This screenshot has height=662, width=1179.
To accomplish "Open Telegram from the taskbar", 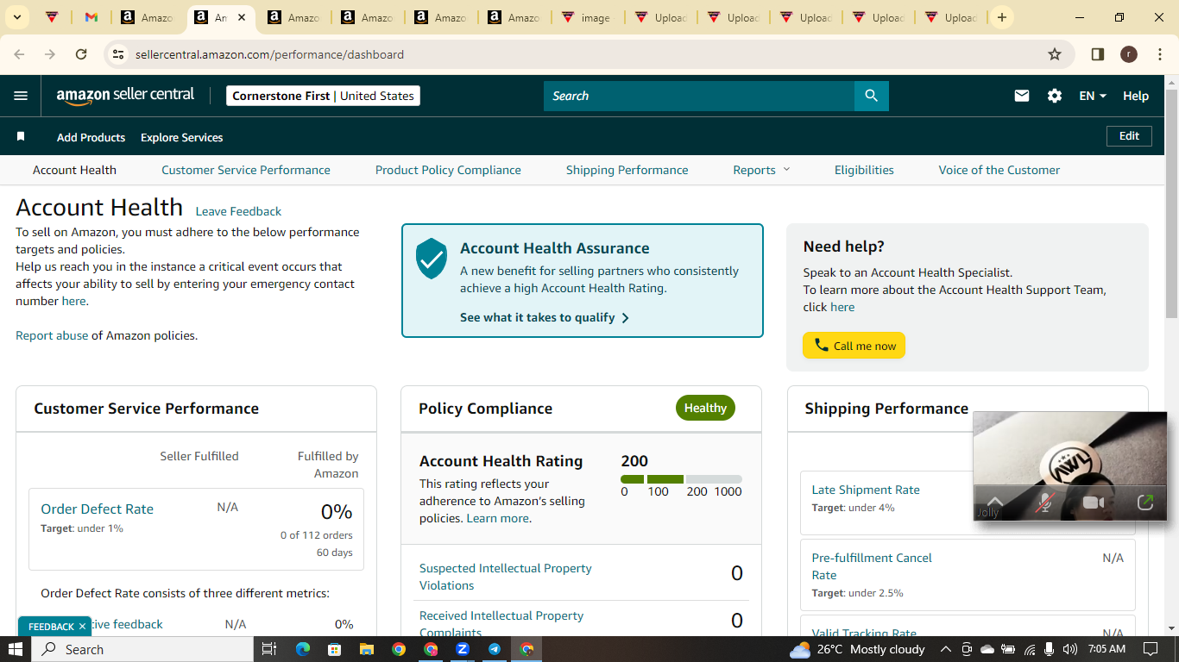I will [x=495, y=649].
